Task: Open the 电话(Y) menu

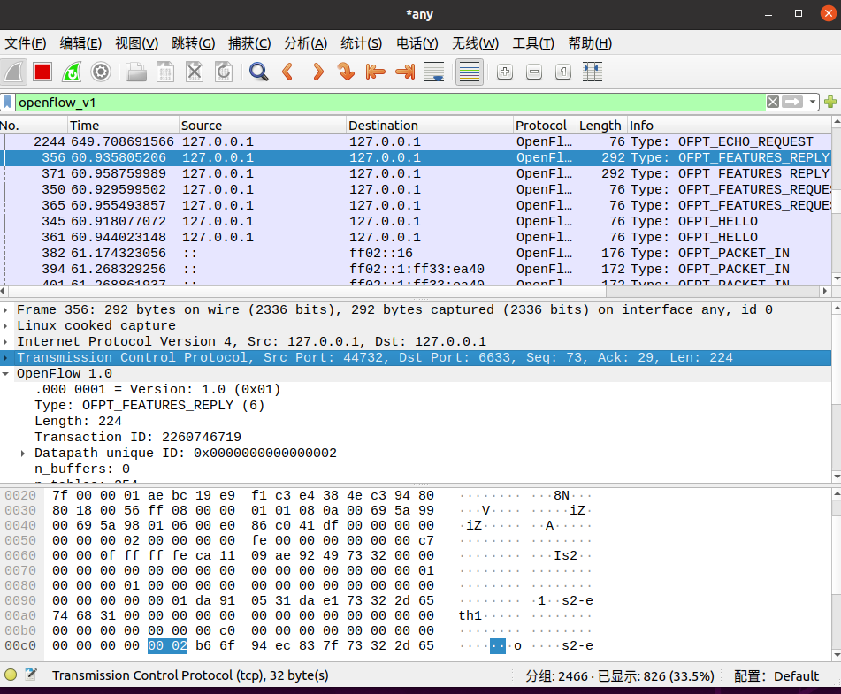Action: click(417, 43)
